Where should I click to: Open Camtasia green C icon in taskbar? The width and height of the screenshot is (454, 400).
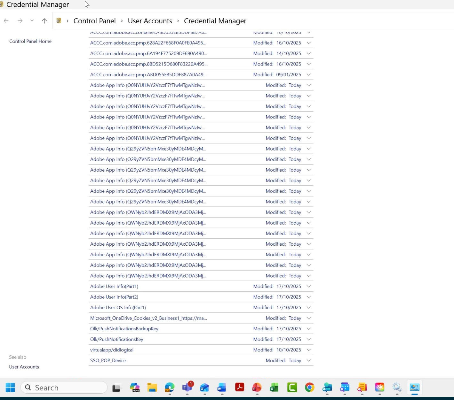(x=292, y=388)
